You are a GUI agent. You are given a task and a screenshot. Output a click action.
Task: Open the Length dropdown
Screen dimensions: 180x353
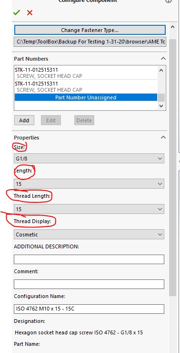pos(89,184)
